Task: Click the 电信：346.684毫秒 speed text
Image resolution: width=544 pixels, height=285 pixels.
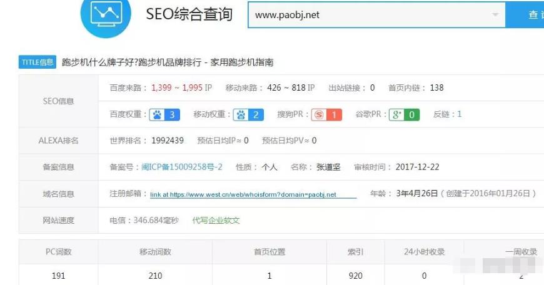Action: click(x=144, y=221)
